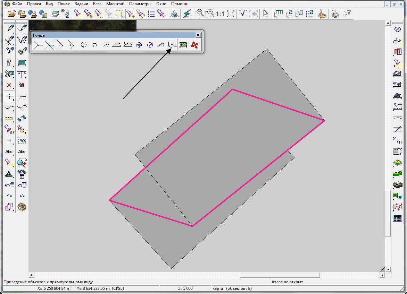Click the 1 : 5 000 scale field in status bar
Screen dimensions: 407x294
click(185, 288)
